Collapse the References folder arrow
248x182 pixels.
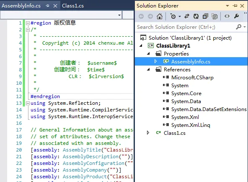pyautogui.click(x=148, y=69)
